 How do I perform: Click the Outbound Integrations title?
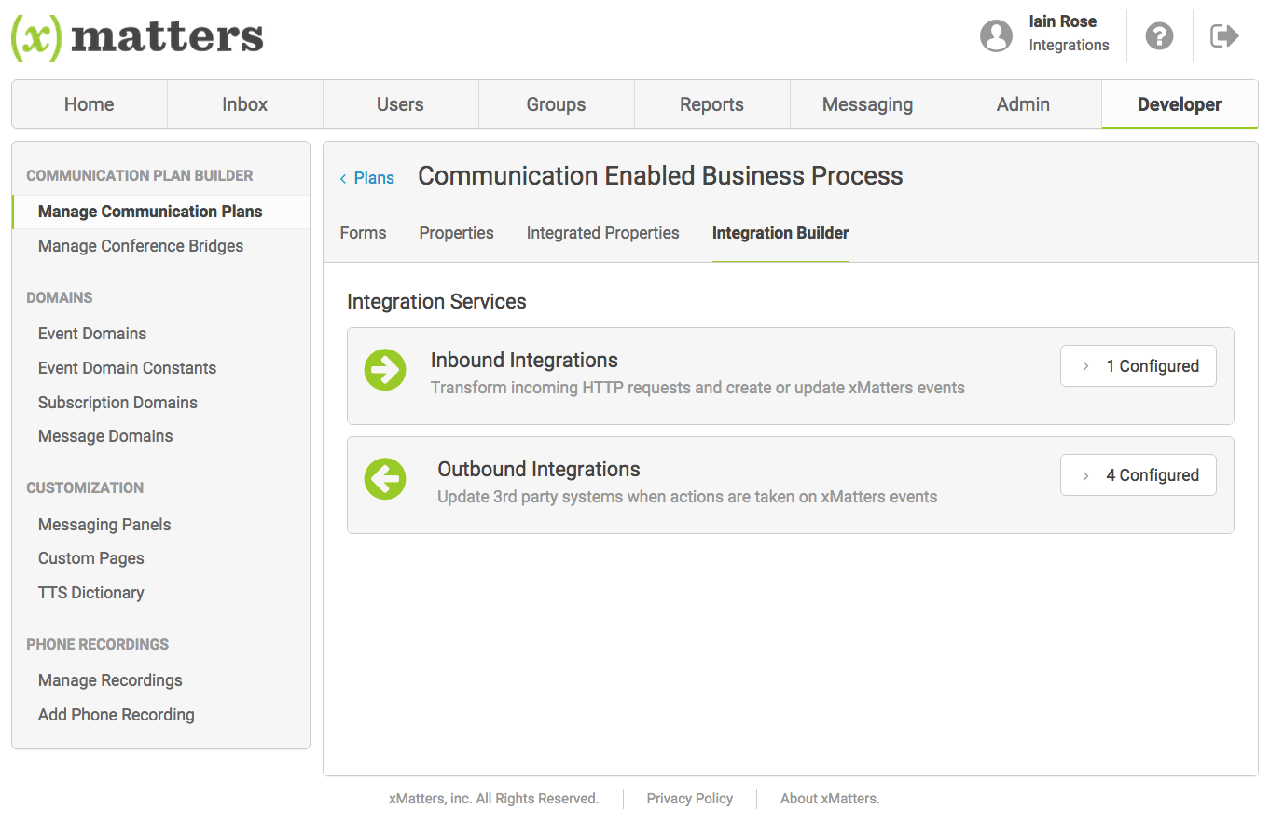tap(539, 470)
